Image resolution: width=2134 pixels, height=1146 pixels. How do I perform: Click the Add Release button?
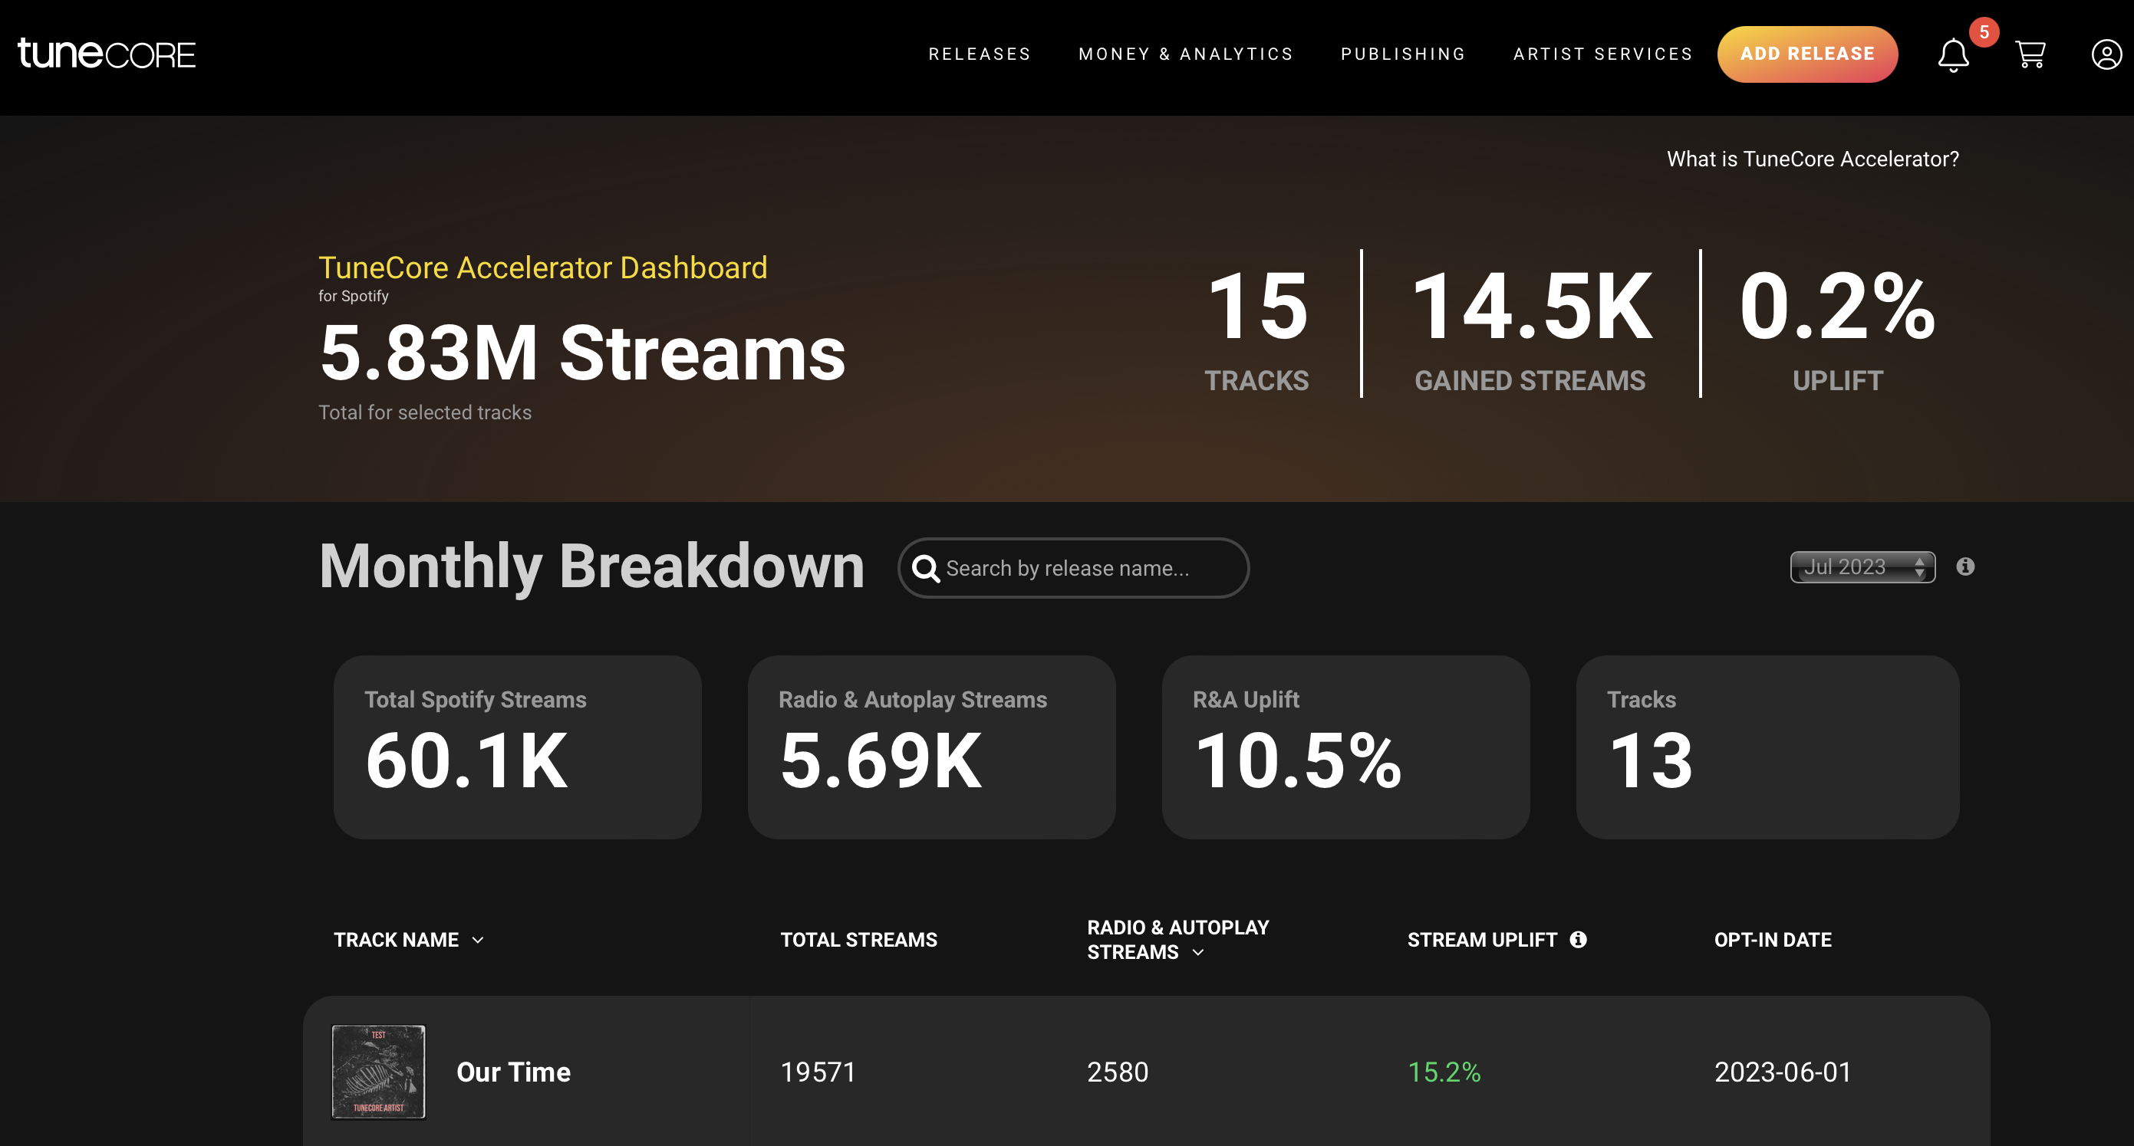(1806, 54)
